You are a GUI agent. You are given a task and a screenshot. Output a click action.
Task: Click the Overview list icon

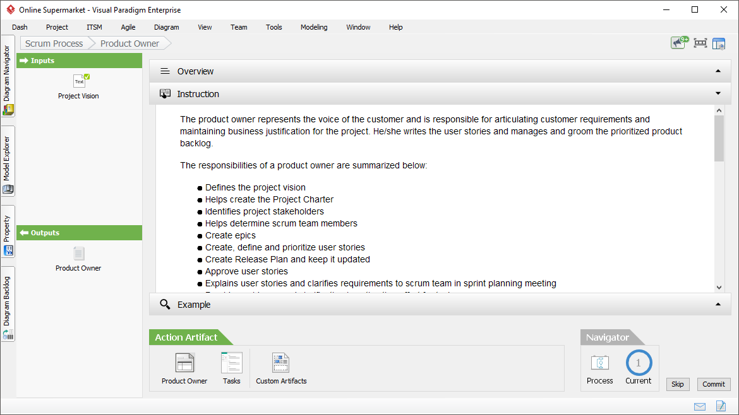(x=165, y=71)
